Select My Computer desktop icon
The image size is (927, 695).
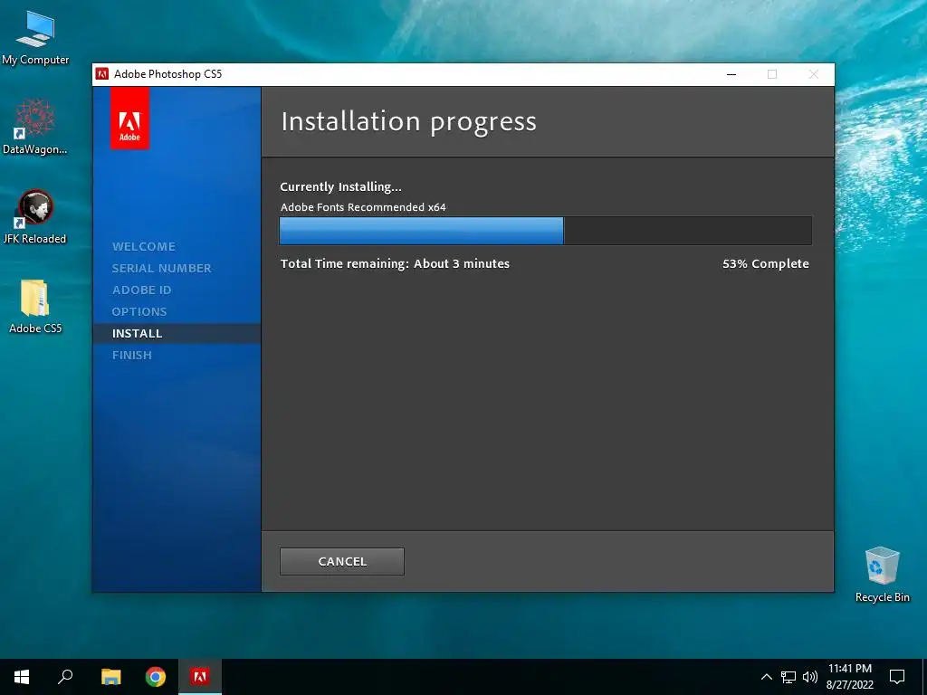[x=35, y=39]
